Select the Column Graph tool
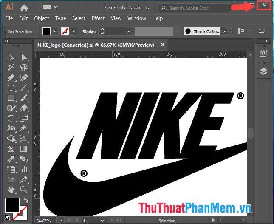The image size is (274, 224). tap(24, 169)
